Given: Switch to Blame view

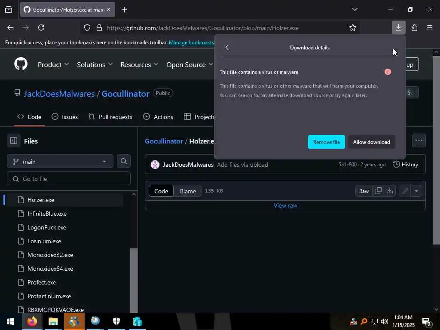Looking at the screenshot, I should coord(188,191).
